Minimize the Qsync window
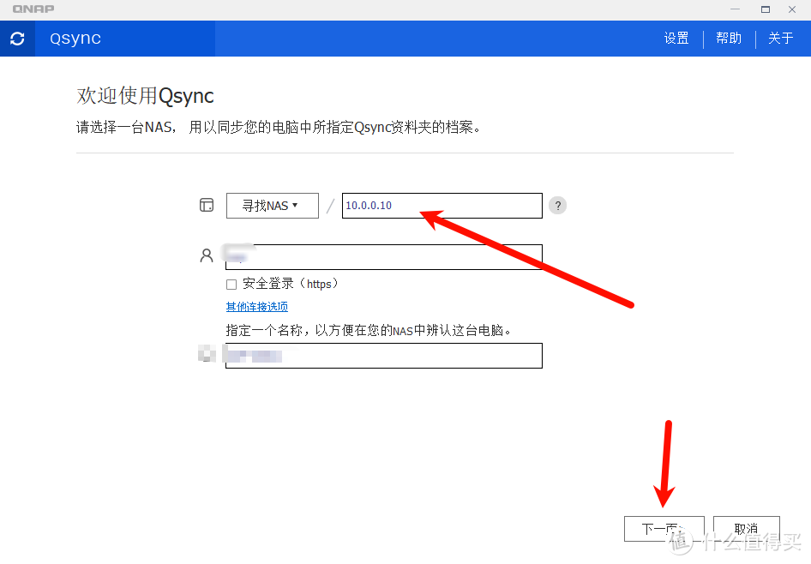 coord(734,9)
